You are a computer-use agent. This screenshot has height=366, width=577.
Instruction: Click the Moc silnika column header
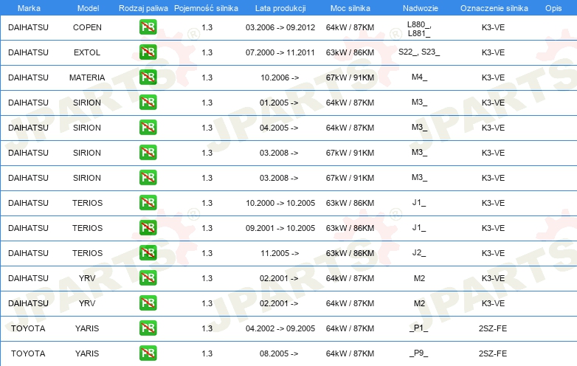tap(350, 8)
